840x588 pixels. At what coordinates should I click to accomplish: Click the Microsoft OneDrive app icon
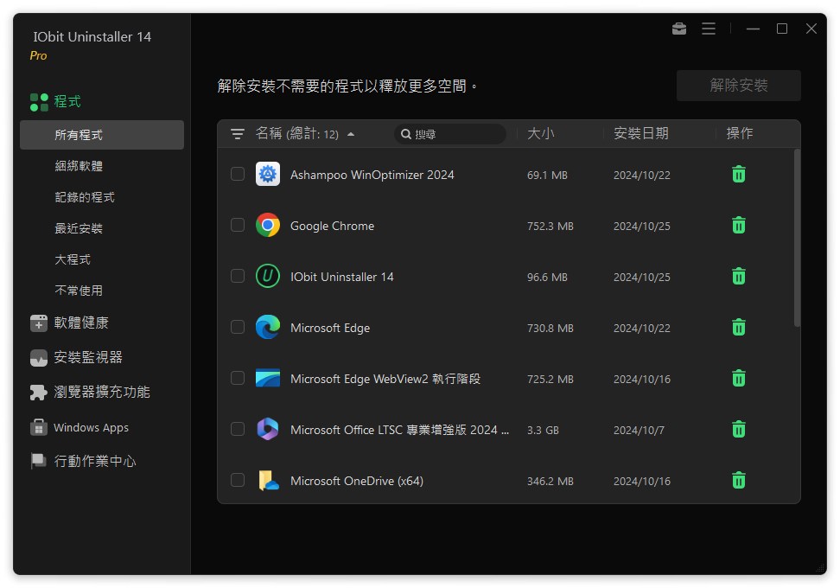[x=269, y=480]
